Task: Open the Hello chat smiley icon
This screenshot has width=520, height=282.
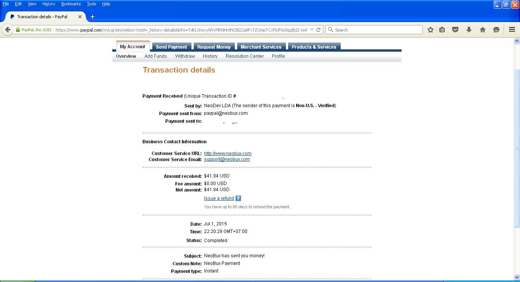Action: 496,30
